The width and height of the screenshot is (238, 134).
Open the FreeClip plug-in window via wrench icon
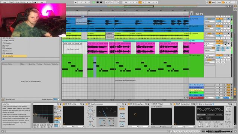point(68,104)
